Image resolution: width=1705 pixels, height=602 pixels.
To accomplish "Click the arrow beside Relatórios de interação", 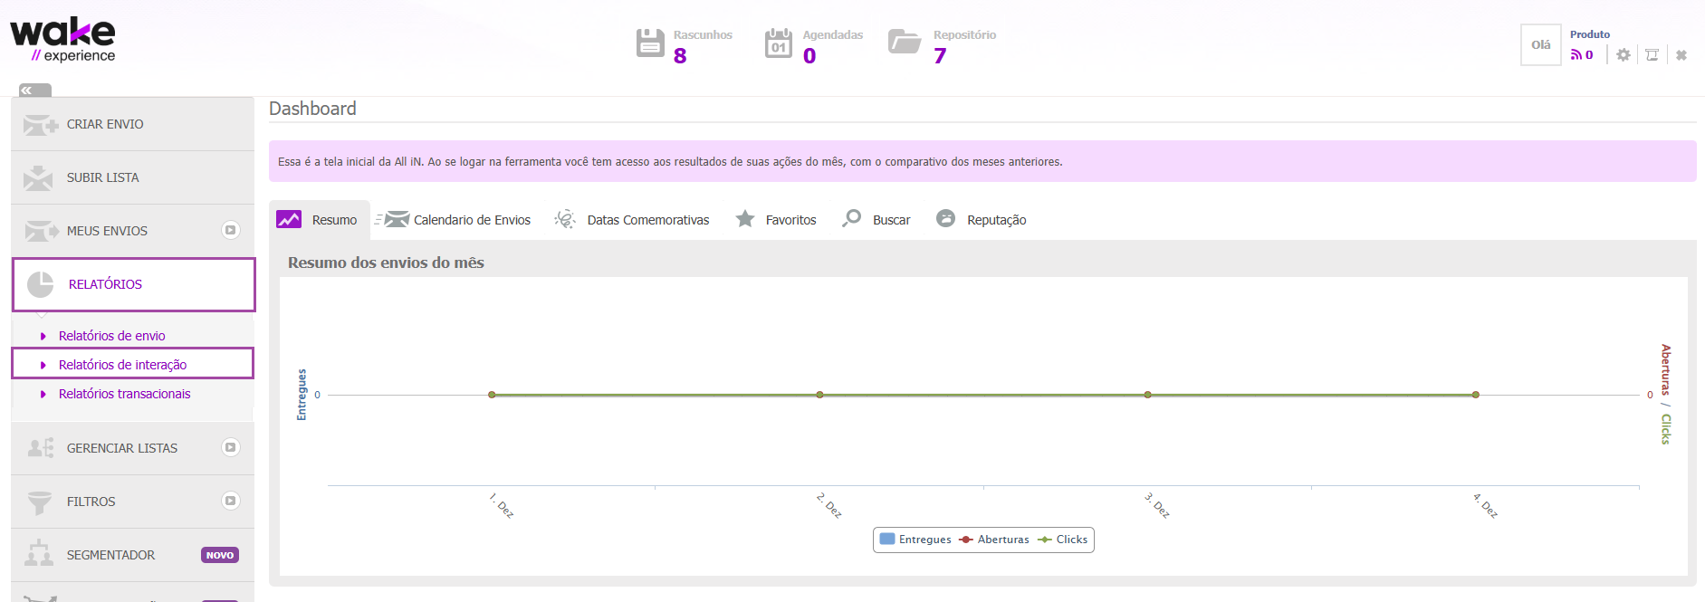I will 43,365.
